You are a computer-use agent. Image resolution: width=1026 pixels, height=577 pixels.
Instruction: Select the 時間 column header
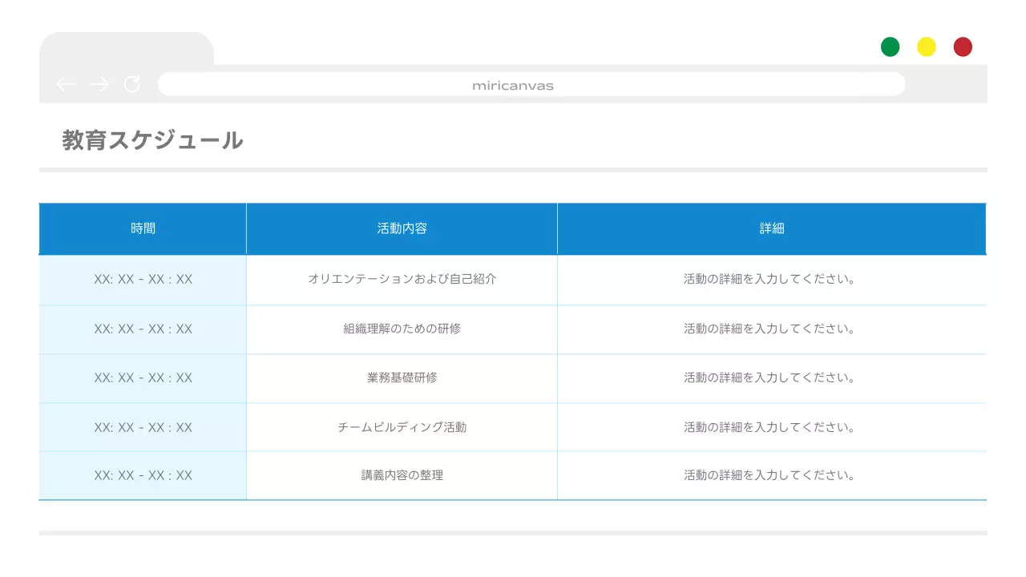pyautogui.click(x=143, y=228)
